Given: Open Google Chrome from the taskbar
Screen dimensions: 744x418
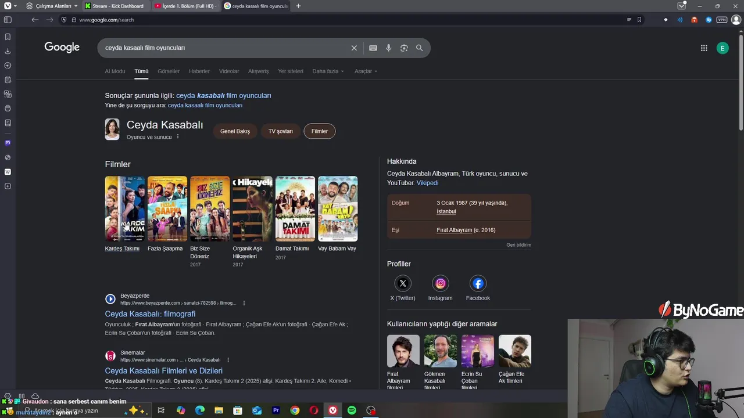Looking at the screenshot, I should point(295,410).
